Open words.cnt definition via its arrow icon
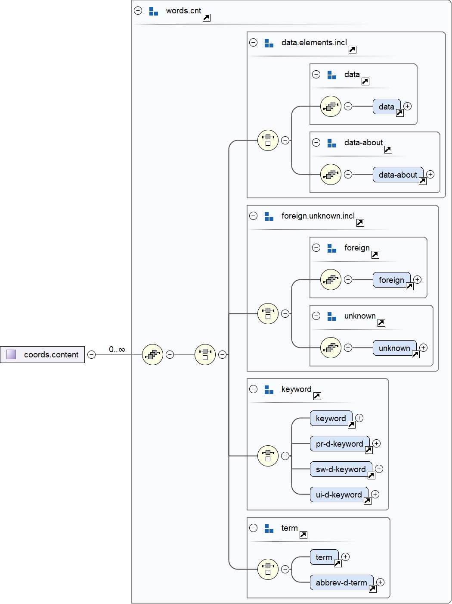Viewport: 452px width, 604px height. coord(207,17)
